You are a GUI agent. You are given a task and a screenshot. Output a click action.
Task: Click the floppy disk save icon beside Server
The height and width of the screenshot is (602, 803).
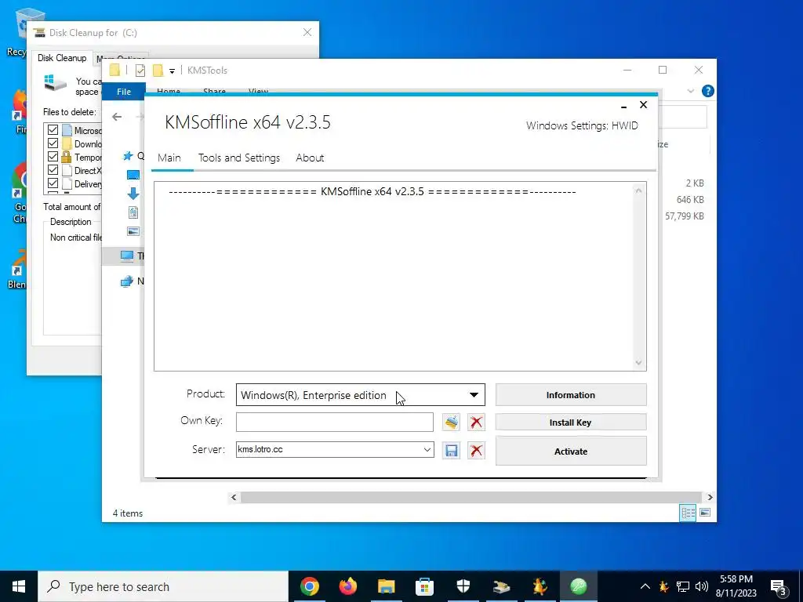click(451, 451)
